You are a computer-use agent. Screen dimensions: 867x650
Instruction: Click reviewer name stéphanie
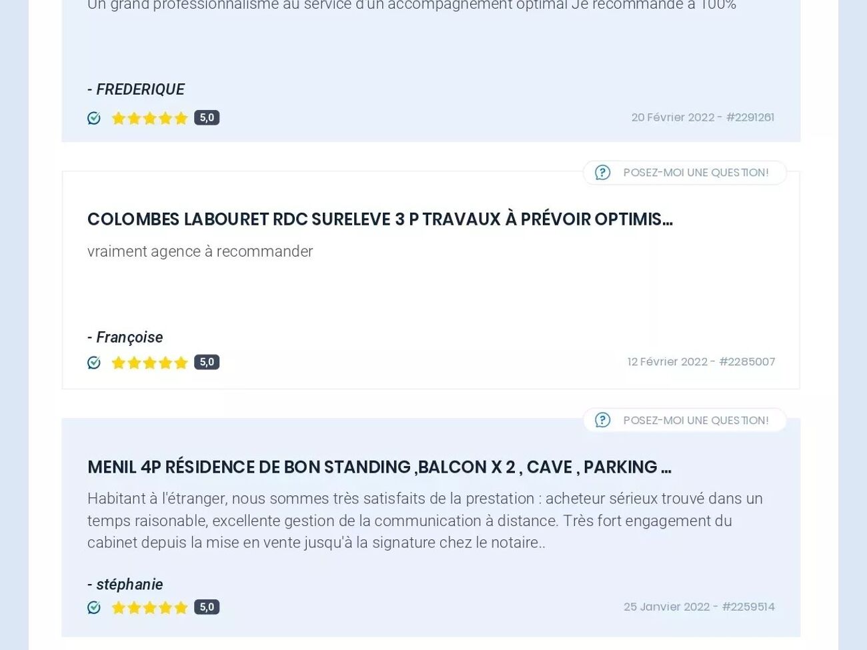pyautogui.click(x=129, y=585)
